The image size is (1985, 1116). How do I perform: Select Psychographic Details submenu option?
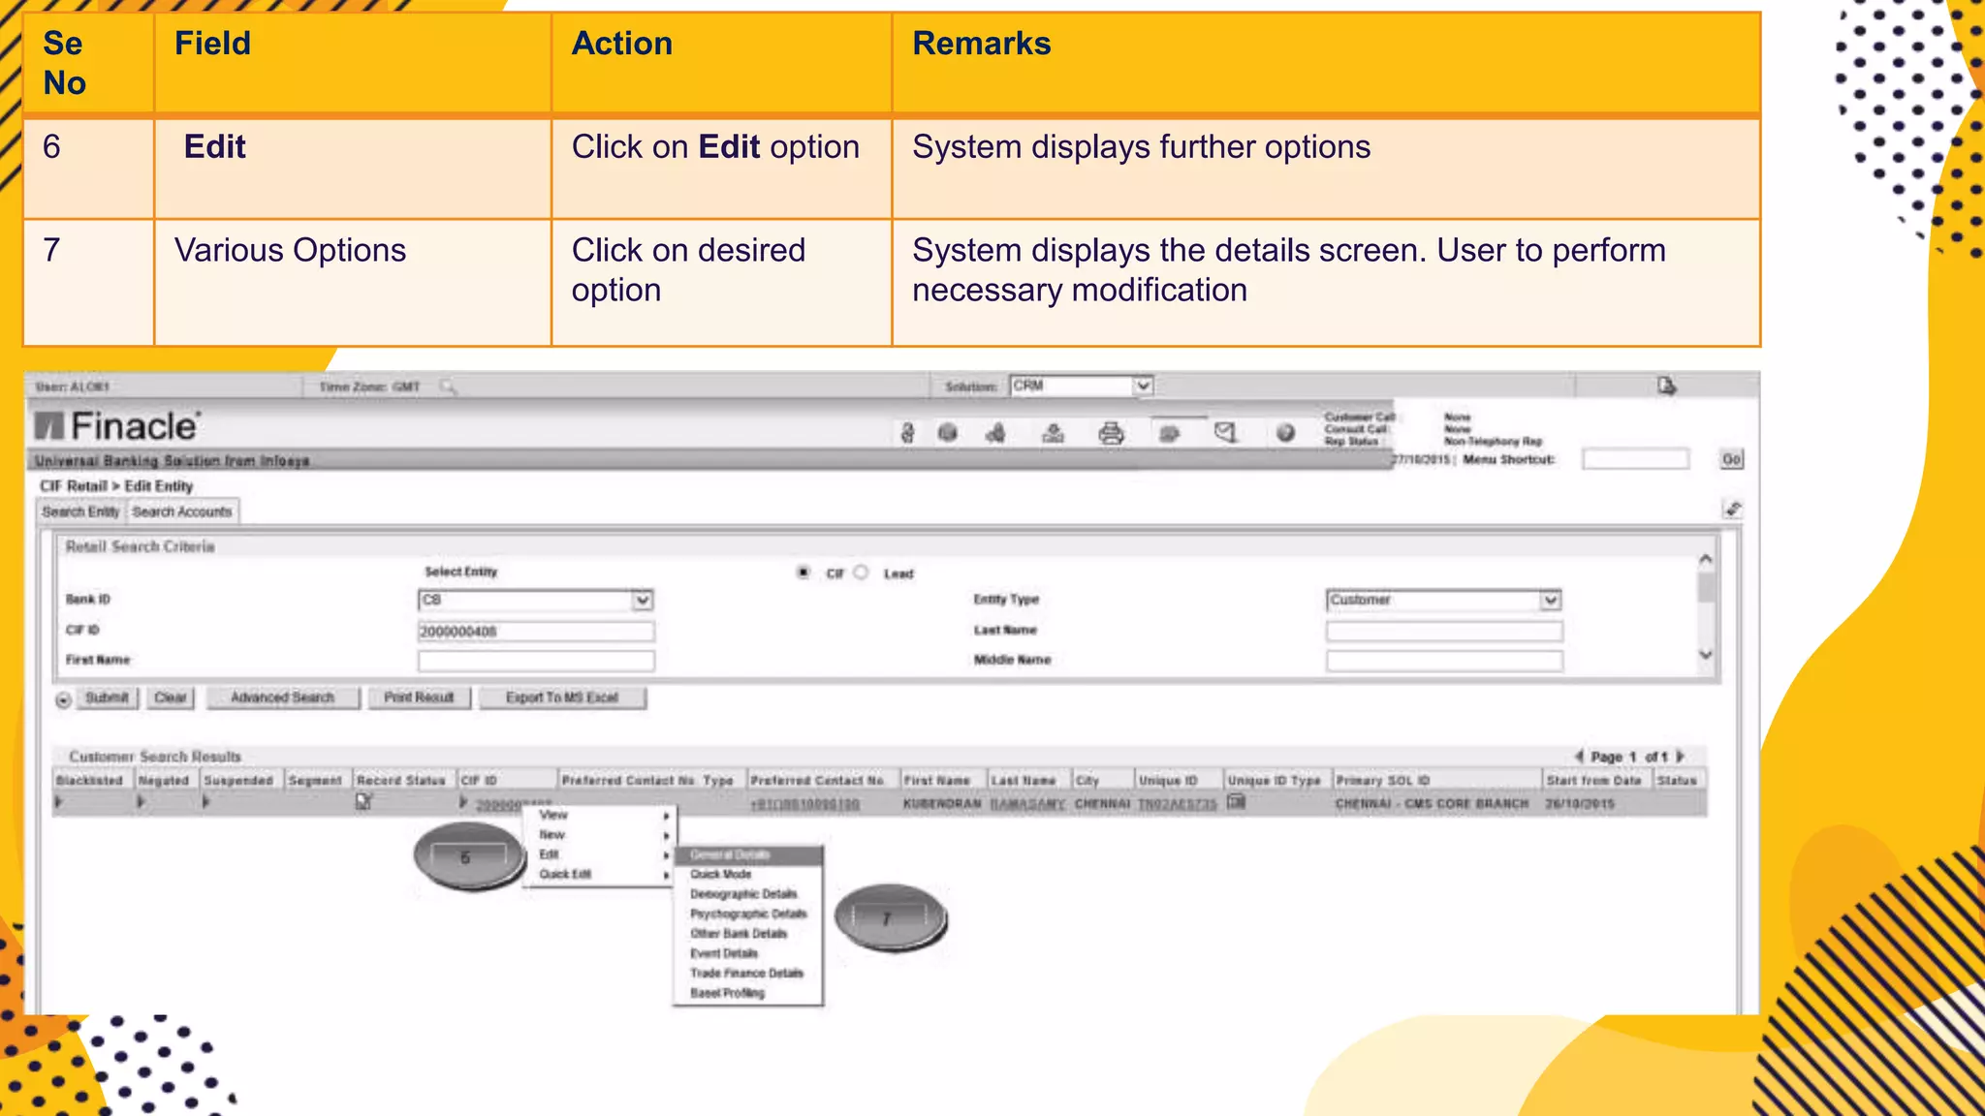click(x=748, y=914)
